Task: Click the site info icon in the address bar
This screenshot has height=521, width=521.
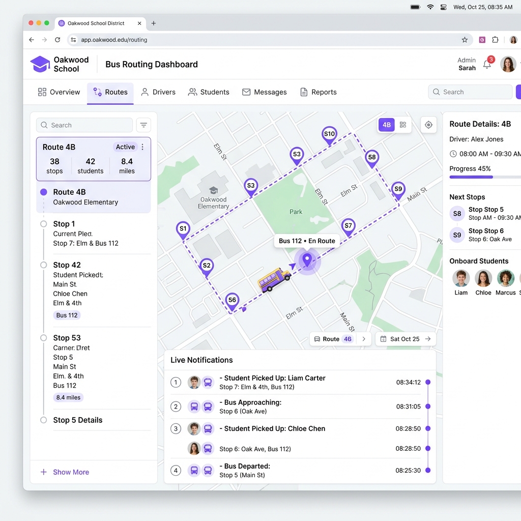Action: (x=73, y=40)
